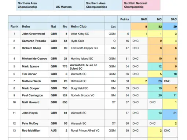Select helm name Mathew Webb
The height and width of the screenshot is (140, 187).
32,81
